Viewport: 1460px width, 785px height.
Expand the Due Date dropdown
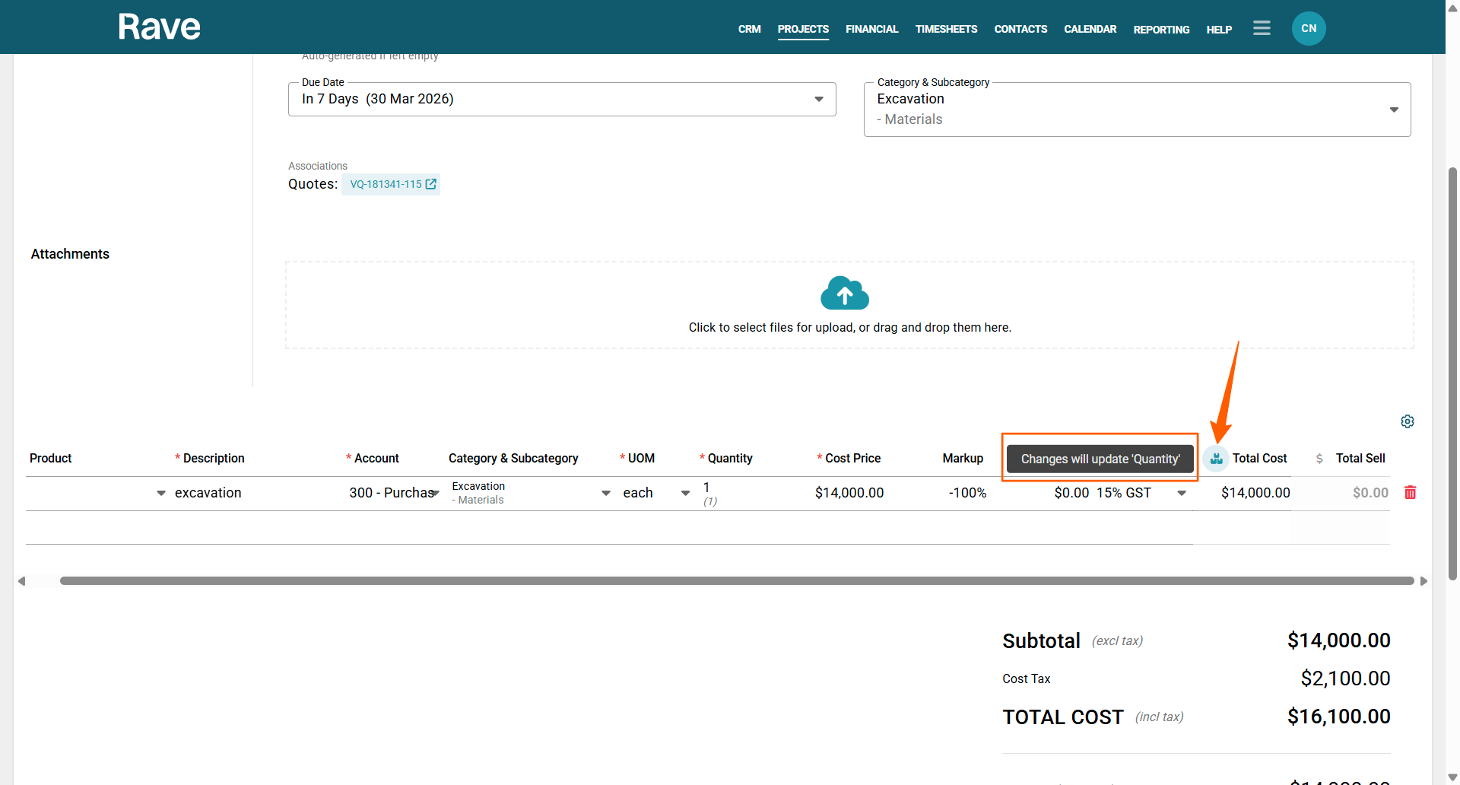pyautogui.click(x=818, y=100)
